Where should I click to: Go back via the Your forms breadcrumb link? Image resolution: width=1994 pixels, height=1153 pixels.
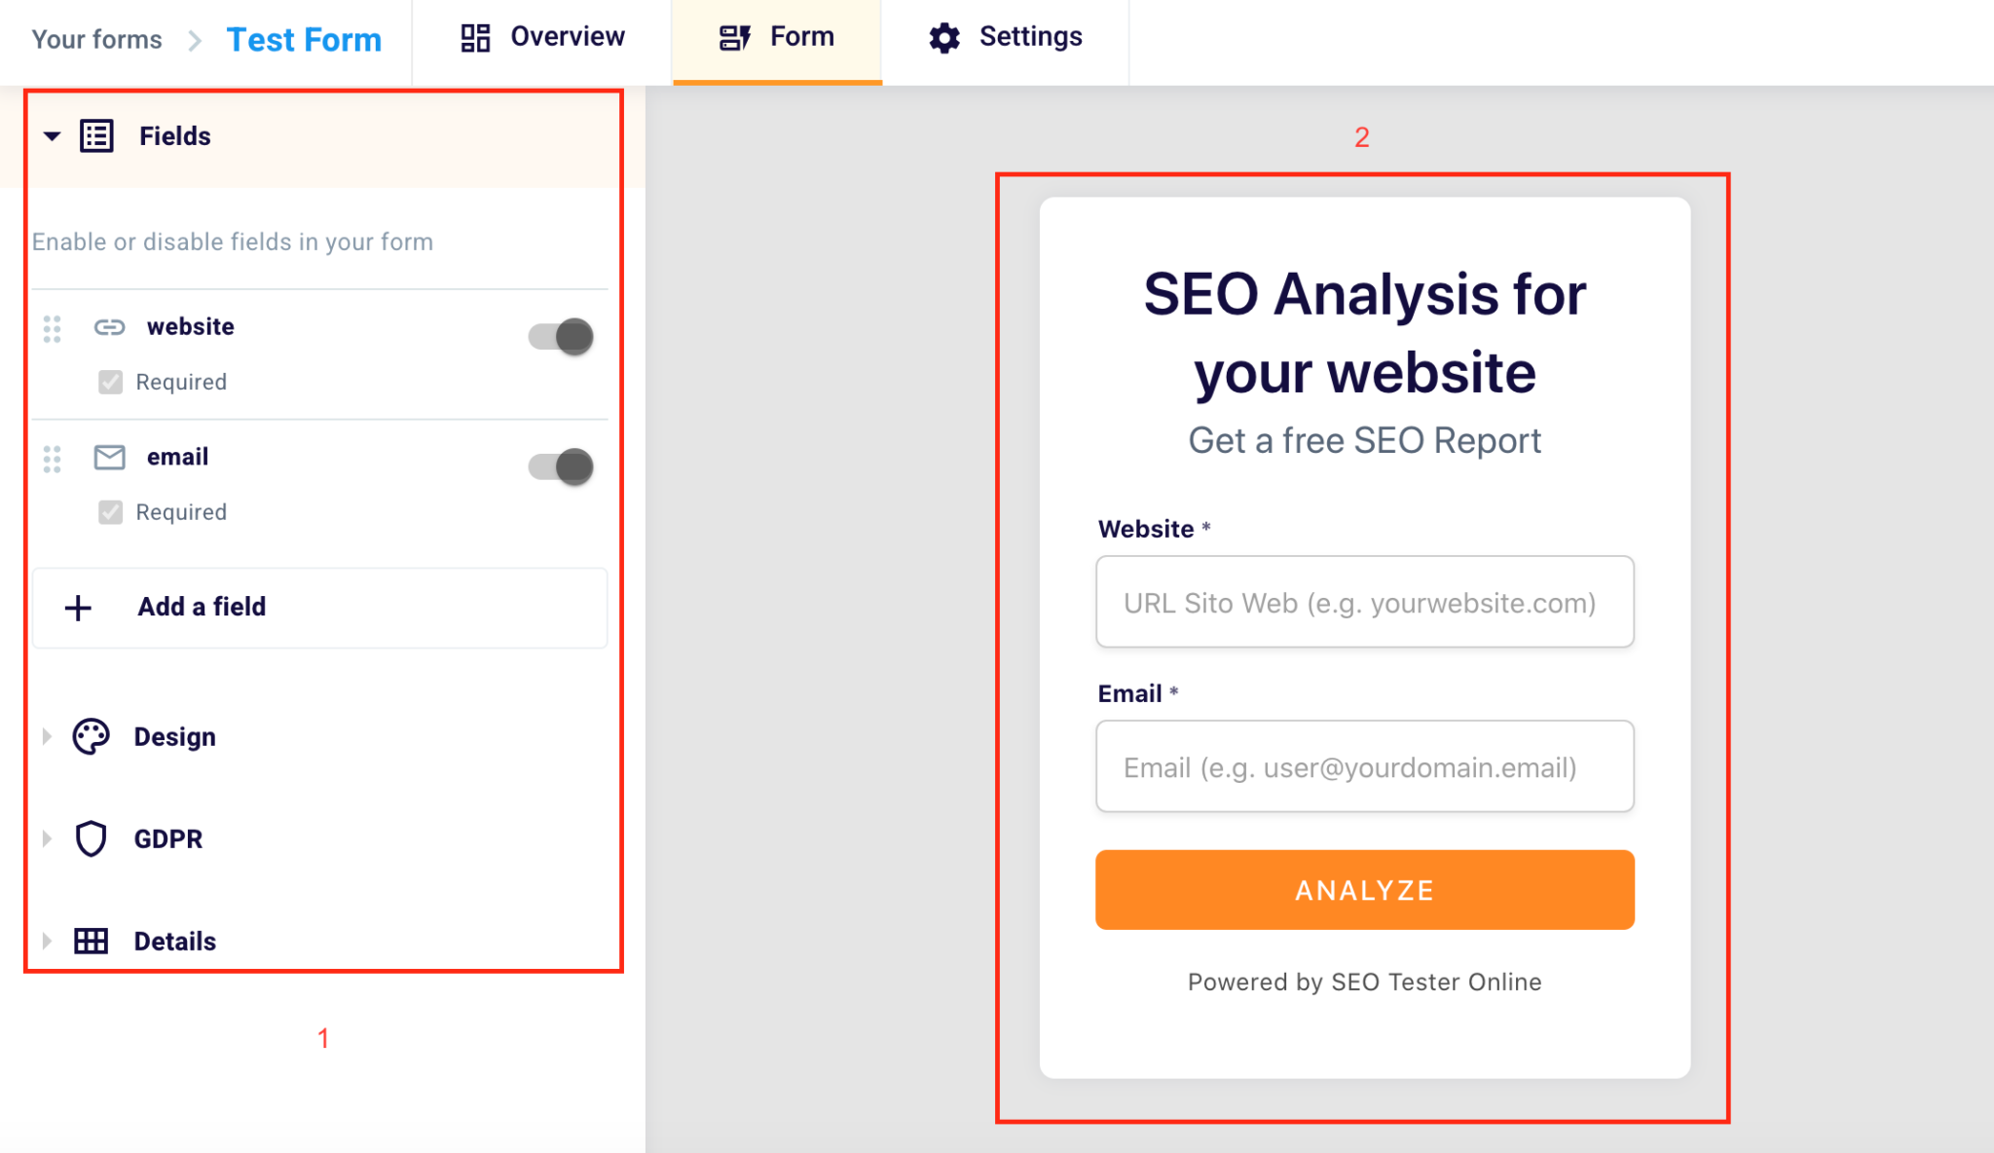point(96,39)
